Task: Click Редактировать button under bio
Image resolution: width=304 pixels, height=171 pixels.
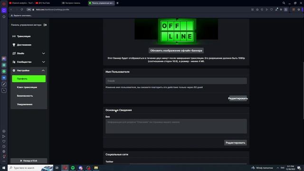Action: 236,142
